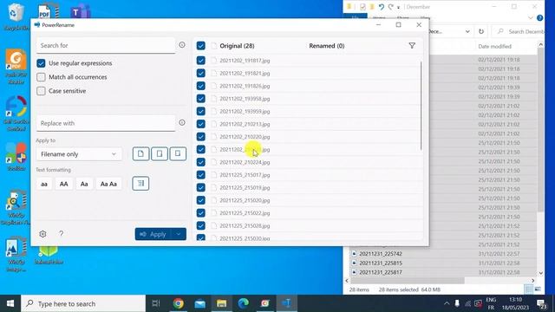Switch Explorer to the large icons view button
Image resolution: width=555 pixels, height=312 pixels.
(x=538, y=289)
